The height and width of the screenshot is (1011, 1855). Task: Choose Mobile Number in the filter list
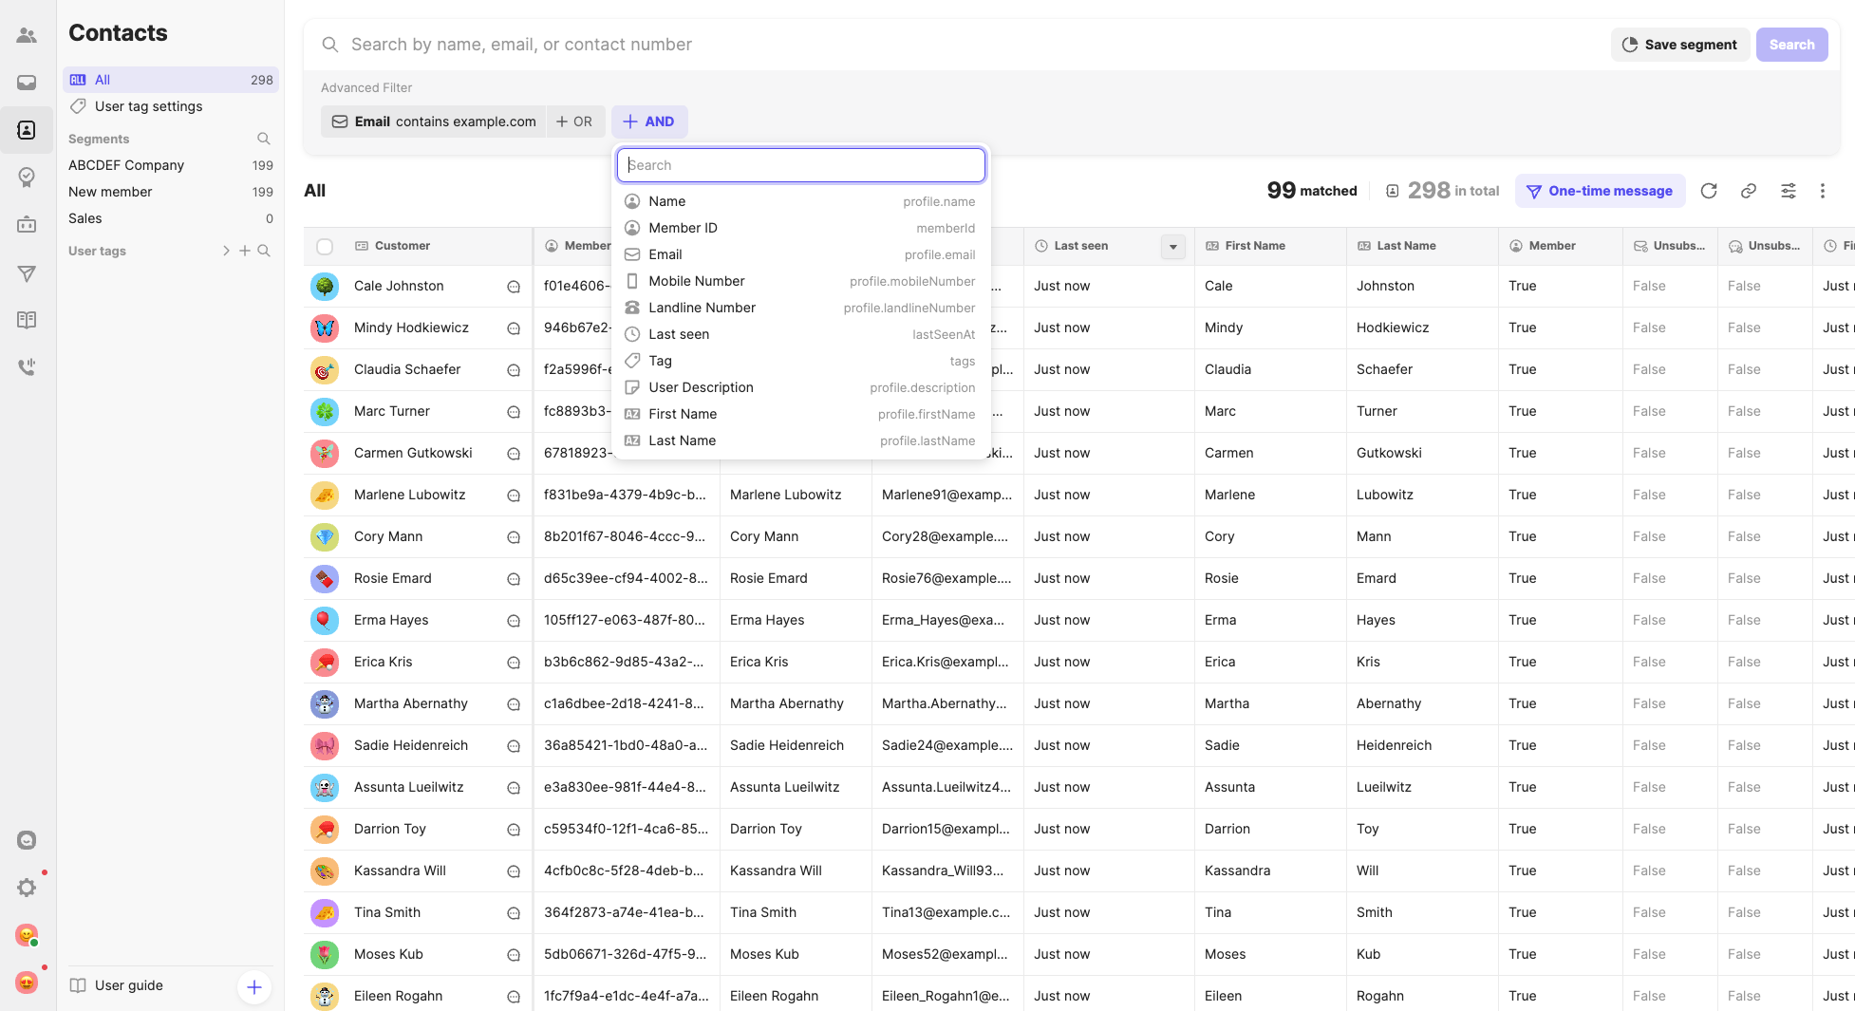click(x=800, y=281)
